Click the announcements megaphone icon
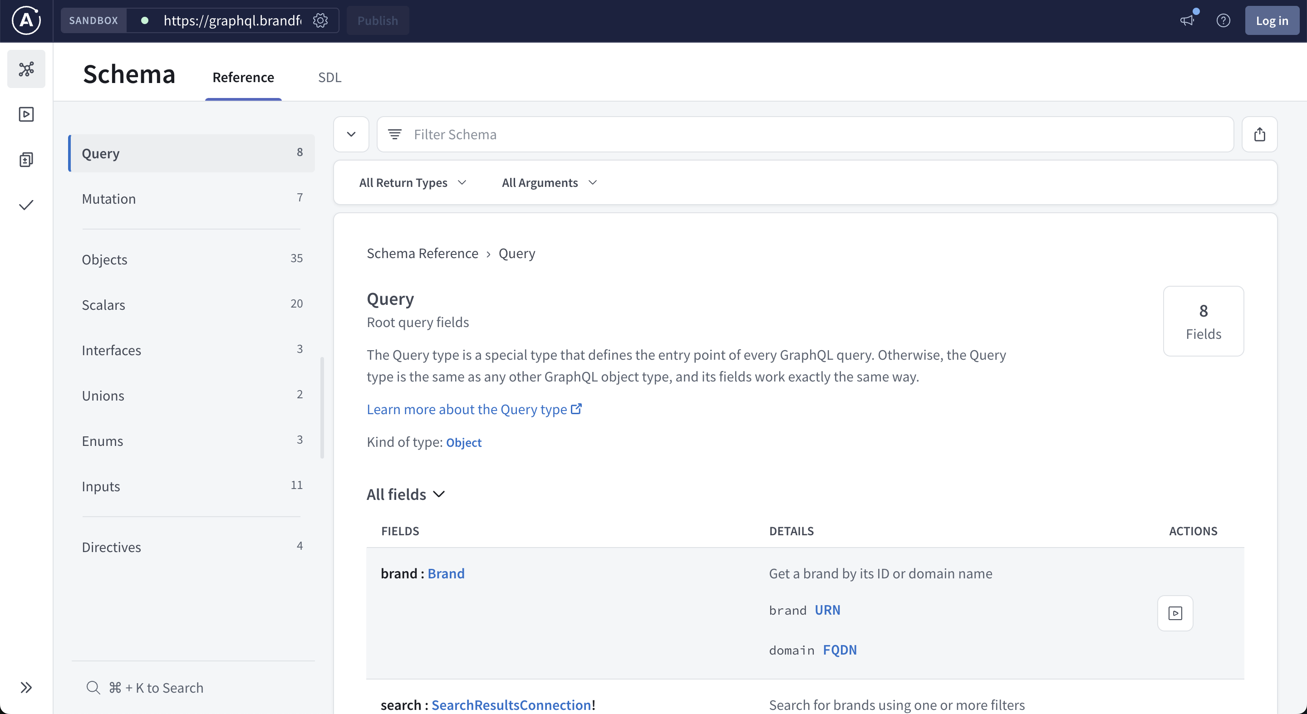 click(1187, 21)
